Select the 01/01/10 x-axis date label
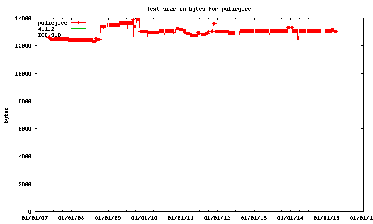 pos(144,218)
